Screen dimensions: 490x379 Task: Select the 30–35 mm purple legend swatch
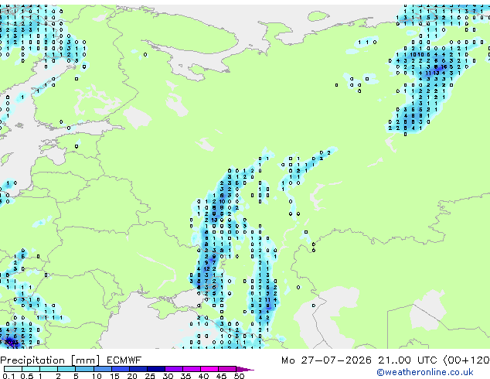click(173, 369)
